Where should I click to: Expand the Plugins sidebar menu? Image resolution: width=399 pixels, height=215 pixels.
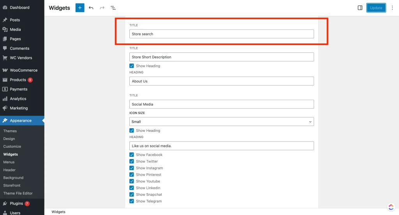coord(16,203)
